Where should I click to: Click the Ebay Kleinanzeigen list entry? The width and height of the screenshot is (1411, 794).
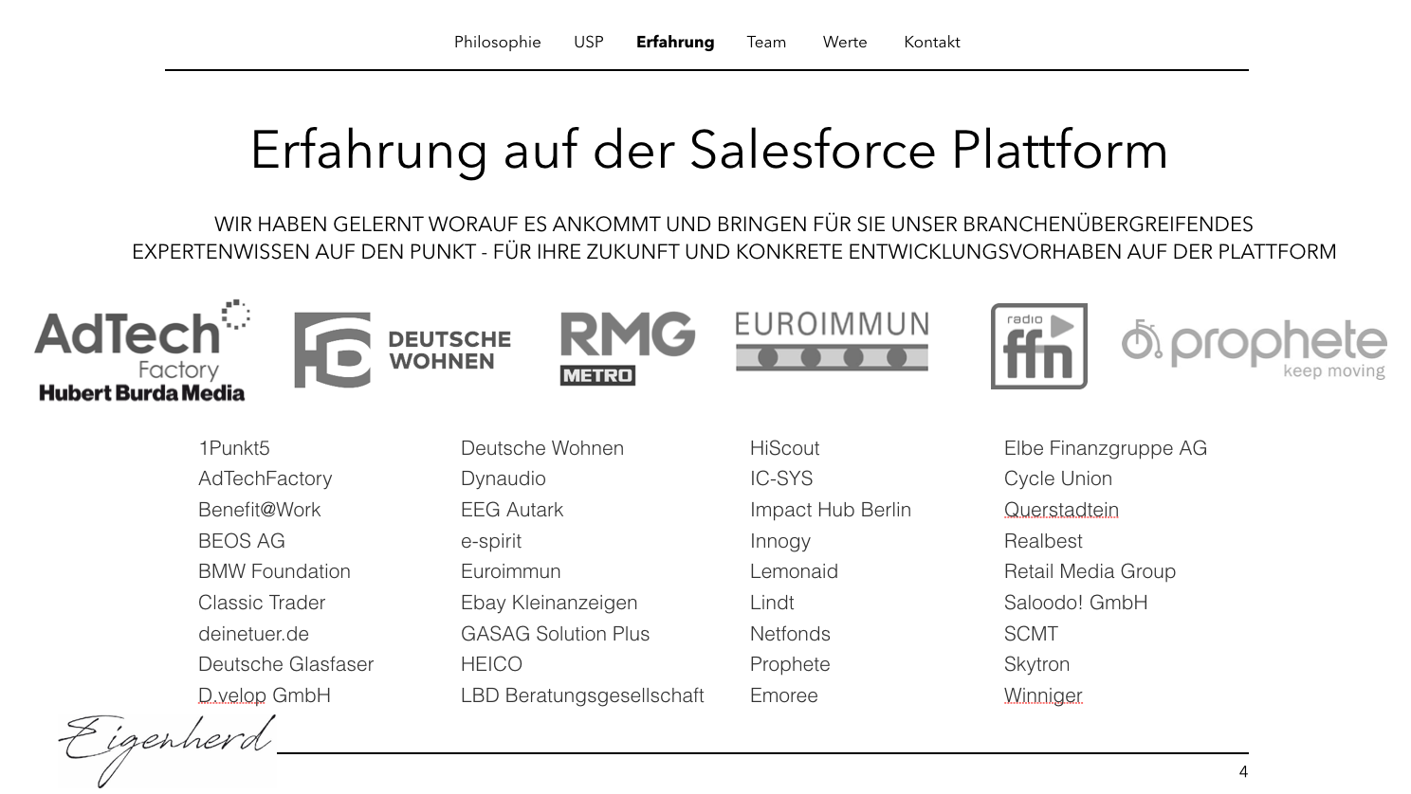click(x=548, y=603)
